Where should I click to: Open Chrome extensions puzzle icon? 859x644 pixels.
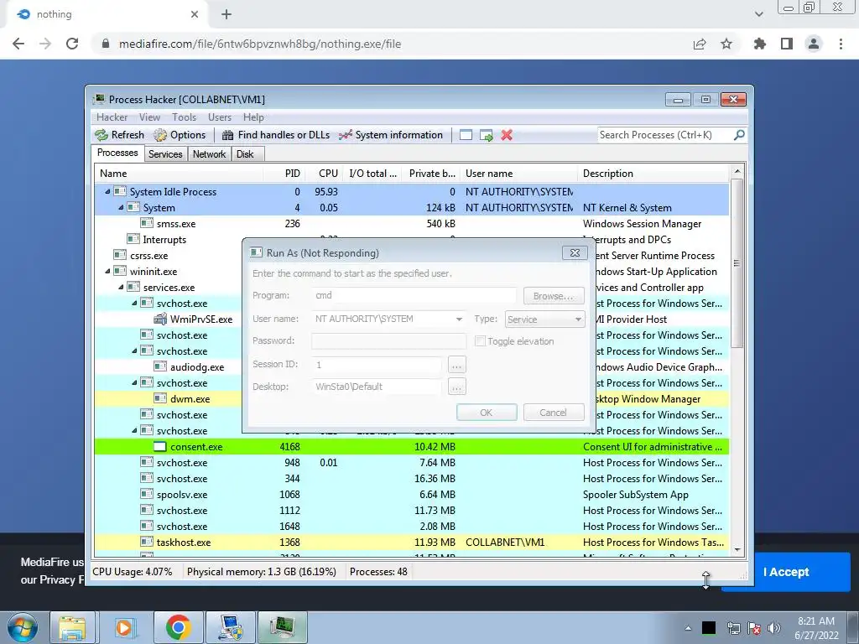click(x=760, y=44)
